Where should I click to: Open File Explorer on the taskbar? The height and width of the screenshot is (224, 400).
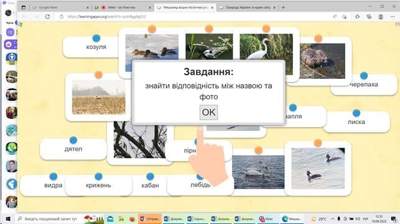point(121,219)
